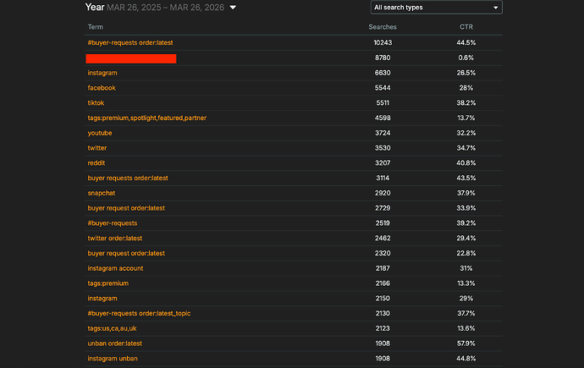
Task: Select the 4598 searches value
Action: click(x=383, y=118)
